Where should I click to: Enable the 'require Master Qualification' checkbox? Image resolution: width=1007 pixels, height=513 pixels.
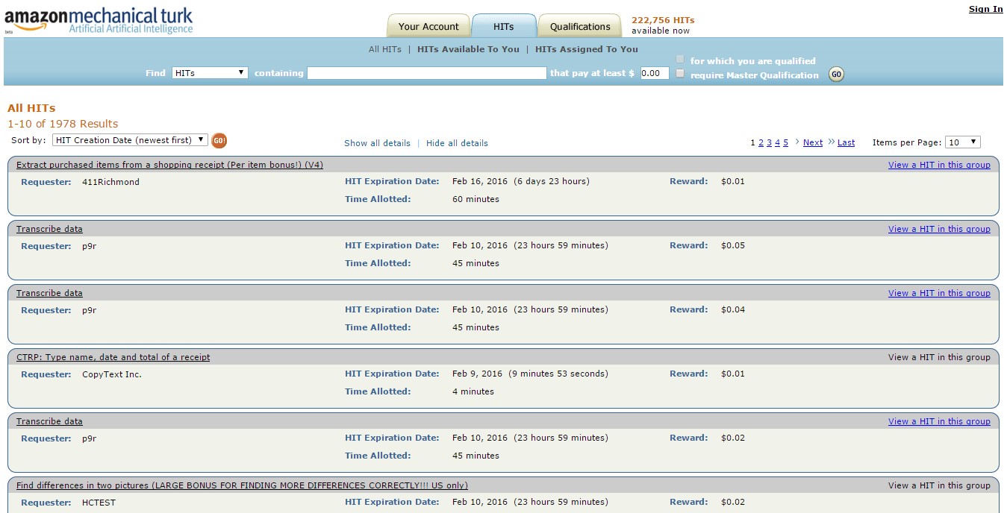pyautogui.click(x=679, y=74)
